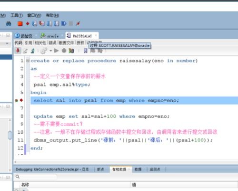Click the red pin icon at end of debug toolbar
Viewport: 238px width, 191px height.
coord(78,24)
